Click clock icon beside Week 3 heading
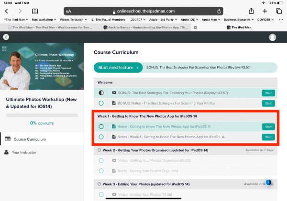This screenshot has height=201, width=287. click(x=99, y=184)
